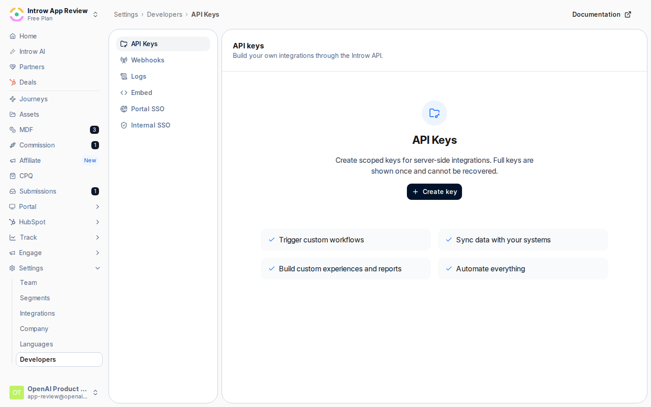Select Developers under Settings
The width and height of the screenshot is (651, 407).
[x=59, y=360]
